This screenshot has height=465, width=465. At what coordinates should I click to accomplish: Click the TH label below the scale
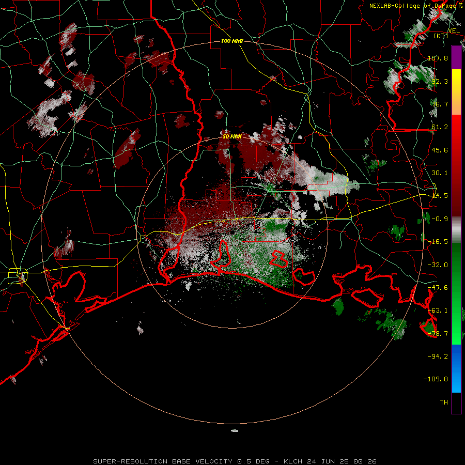pyautogui.click(x=444, y=402)
